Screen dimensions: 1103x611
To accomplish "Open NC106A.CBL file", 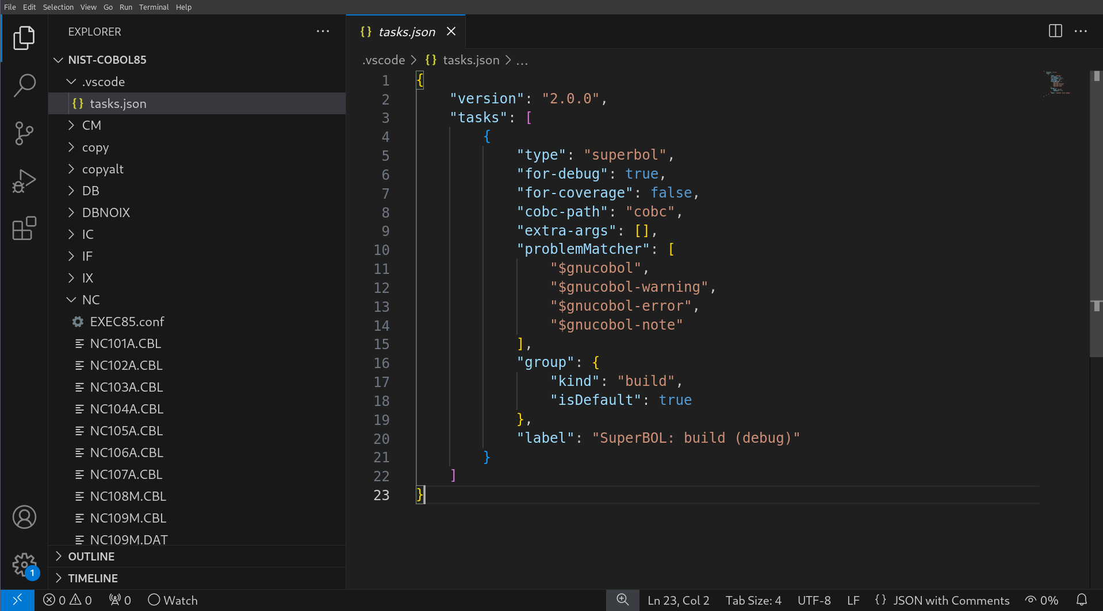I will [x=197, y=453].
